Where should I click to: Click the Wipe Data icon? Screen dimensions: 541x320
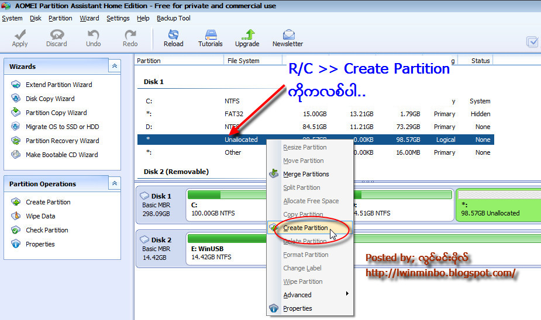coord(16,216)
